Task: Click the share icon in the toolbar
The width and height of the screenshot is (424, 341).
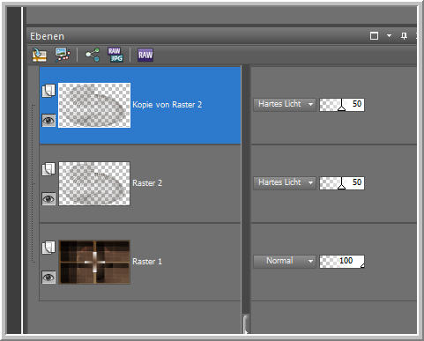Action: (x=93, y=55)
